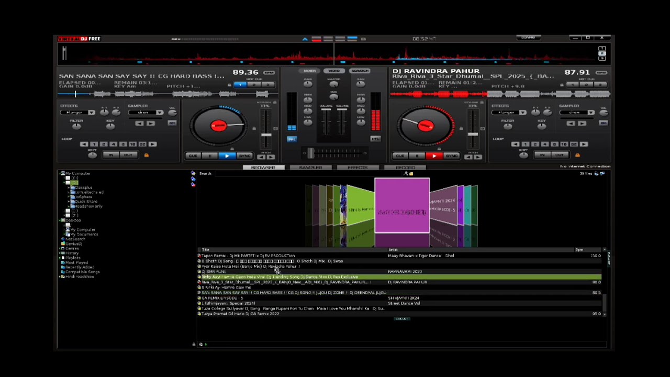The image size is (670, 377).
Task: Double the loop length on the left deck
Action: tap(152, 144)
